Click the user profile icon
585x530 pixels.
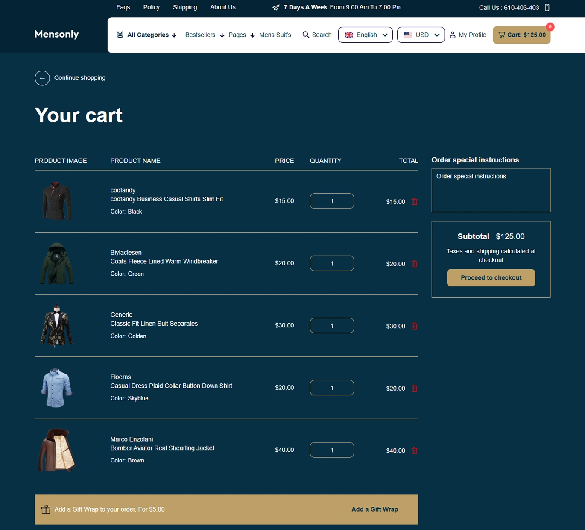(453, 35)
